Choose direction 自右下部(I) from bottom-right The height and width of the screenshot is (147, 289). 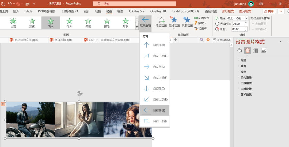(x=154, y=121)
